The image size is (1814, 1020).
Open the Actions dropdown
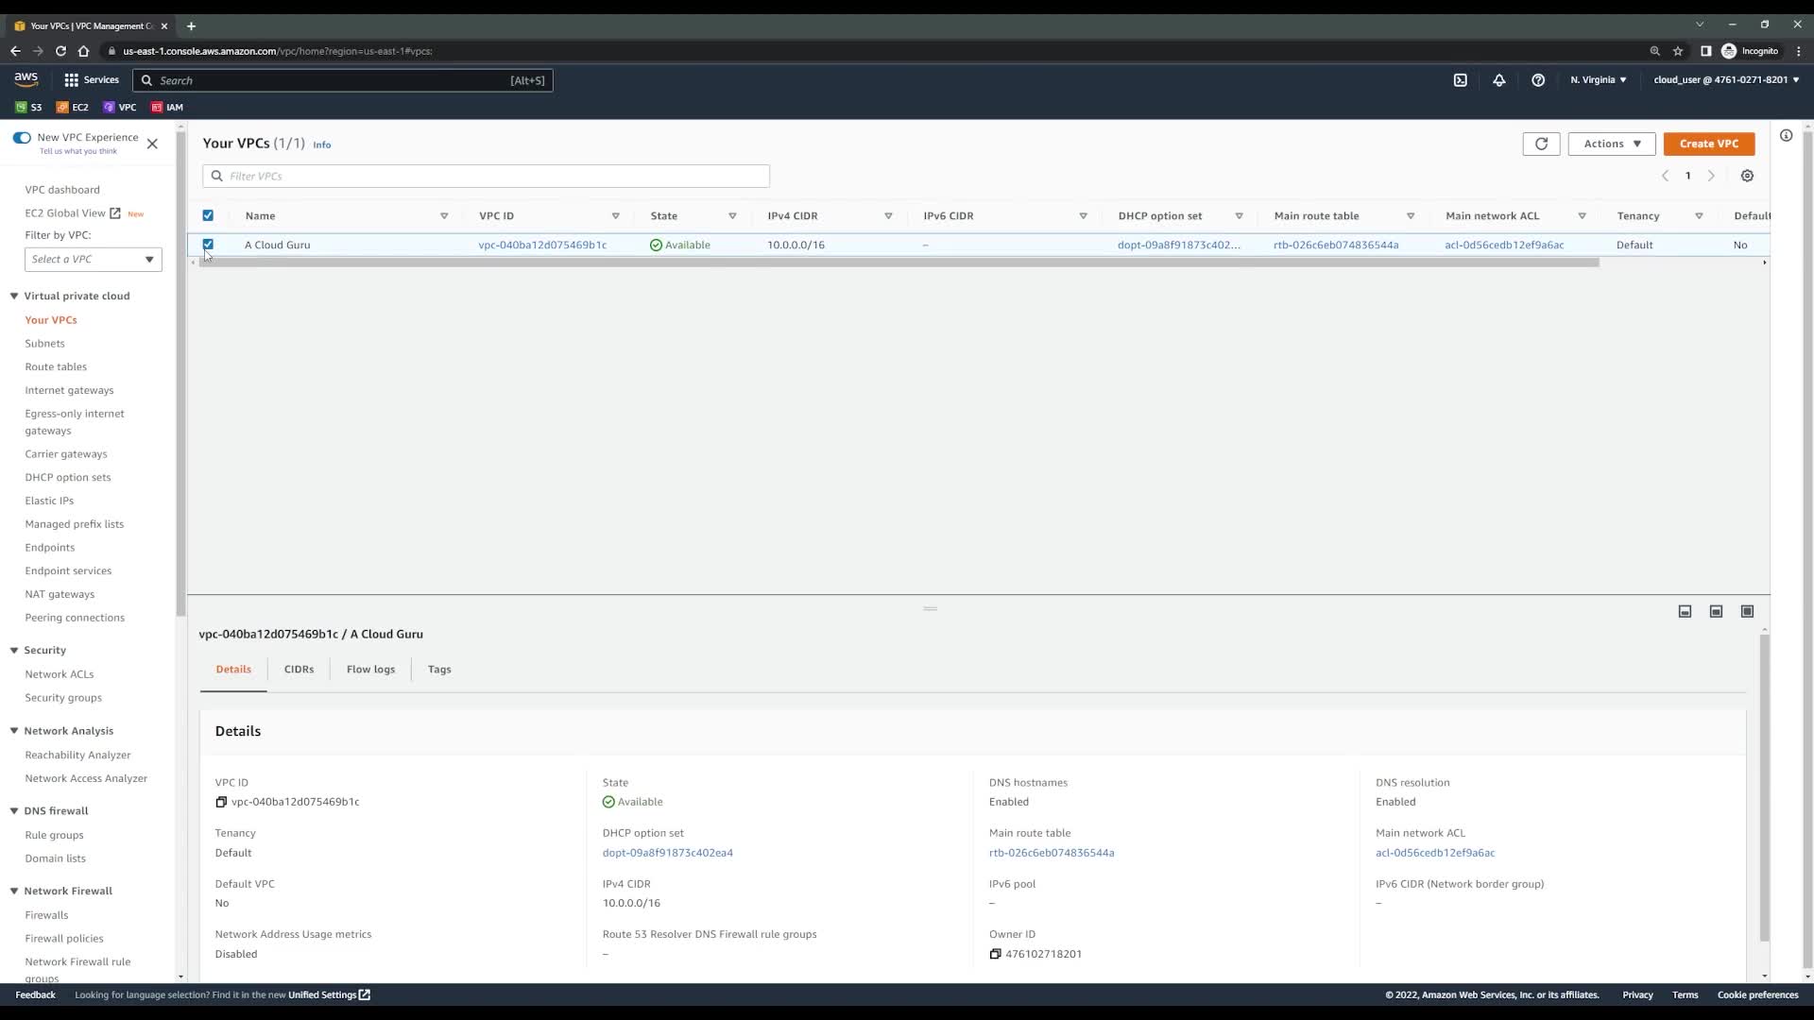pyautogui.click(x=1611, y=144)
